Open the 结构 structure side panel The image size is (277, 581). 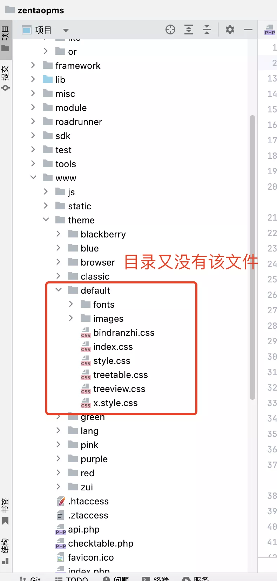(x=5, y=551)
